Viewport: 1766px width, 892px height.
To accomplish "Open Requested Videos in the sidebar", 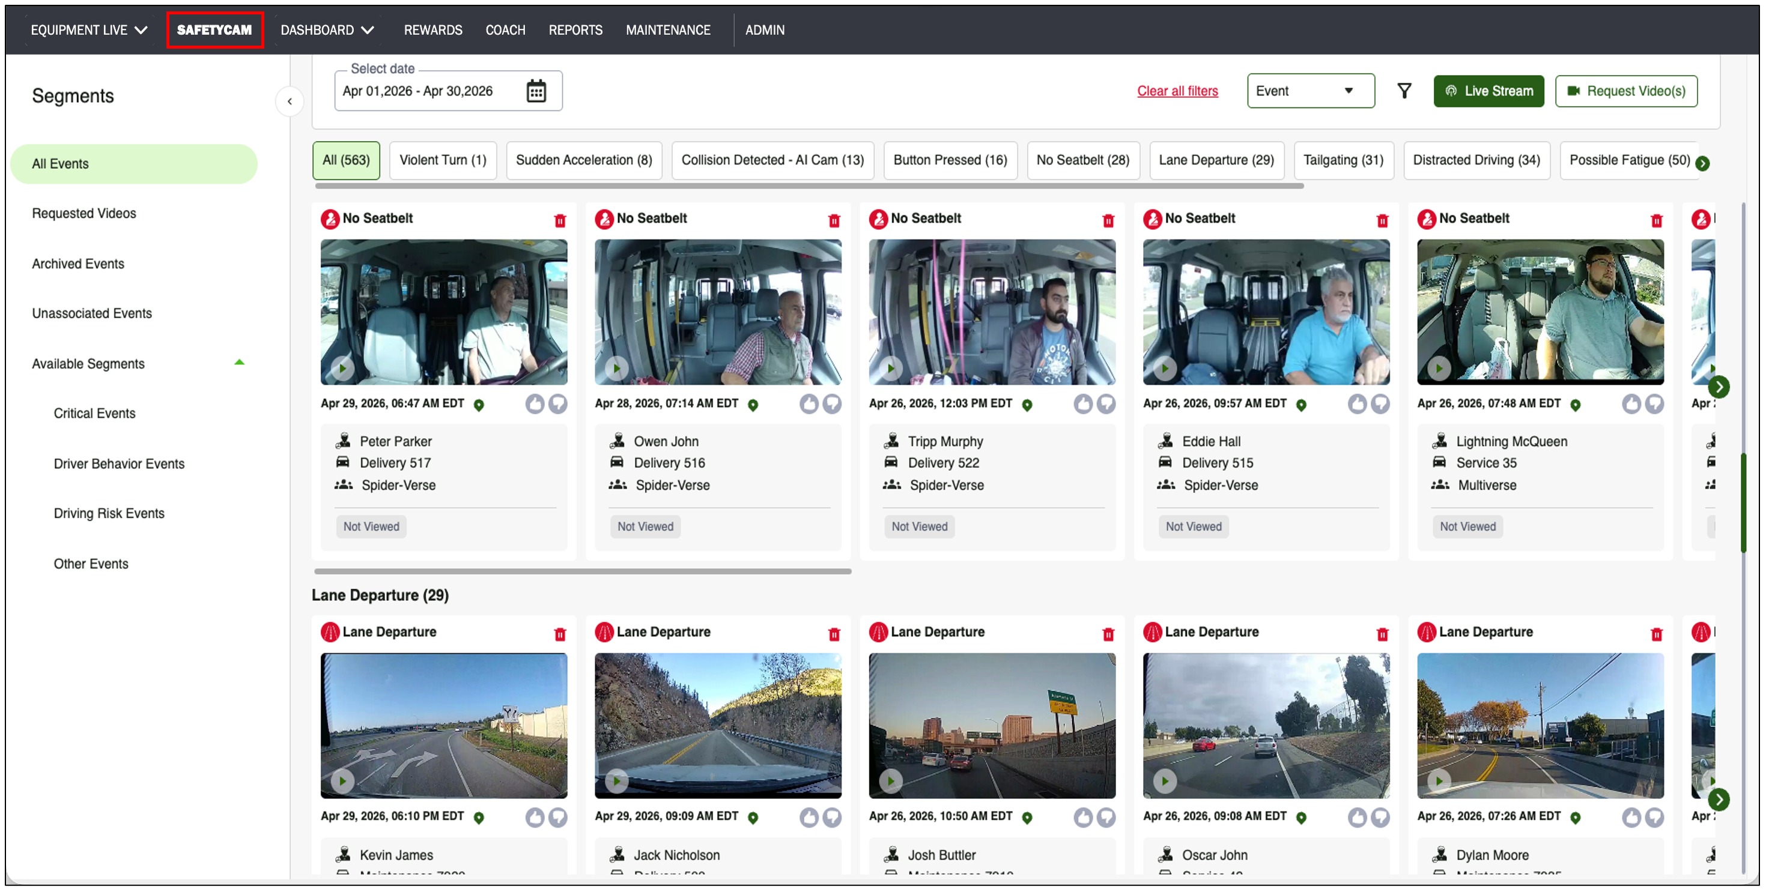I will pos(84,214).
